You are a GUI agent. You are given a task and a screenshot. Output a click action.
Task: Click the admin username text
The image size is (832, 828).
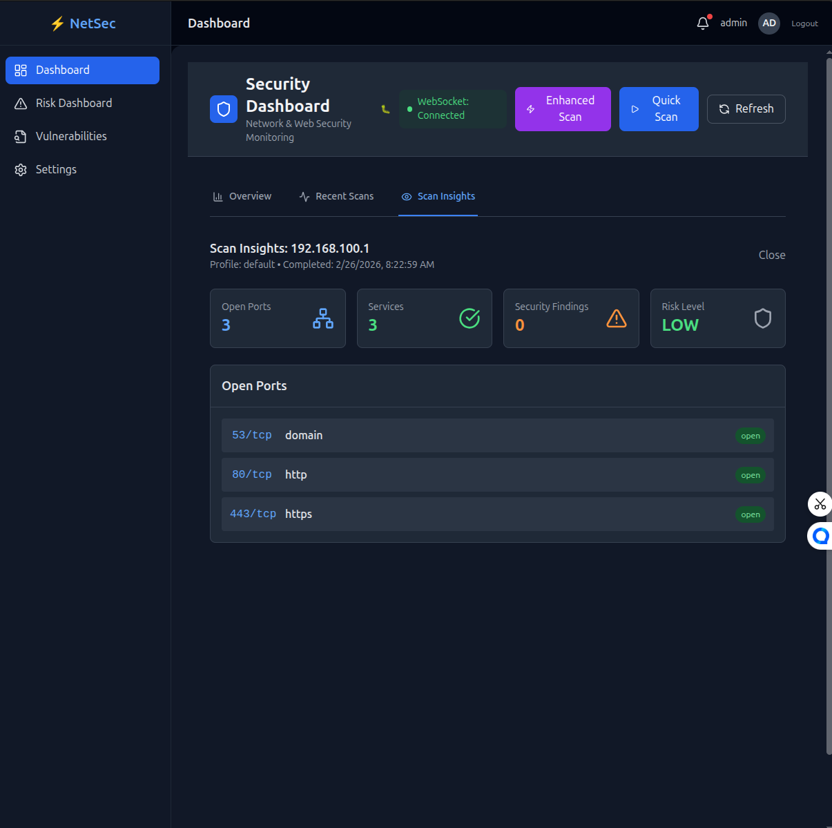(733, 23)
